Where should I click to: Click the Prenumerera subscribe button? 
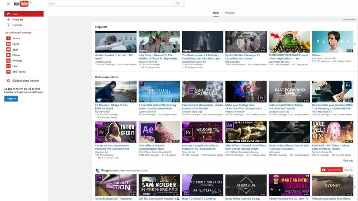click(x=332, y=170)
